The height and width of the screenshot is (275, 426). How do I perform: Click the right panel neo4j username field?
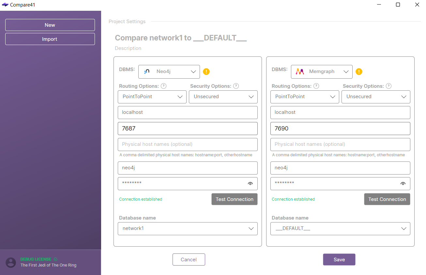point(340,168)
